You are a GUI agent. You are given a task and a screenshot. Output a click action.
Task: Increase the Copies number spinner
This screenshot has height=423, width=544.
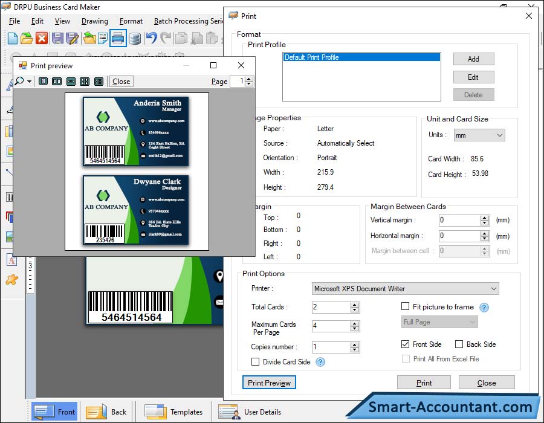click(355, 344)
